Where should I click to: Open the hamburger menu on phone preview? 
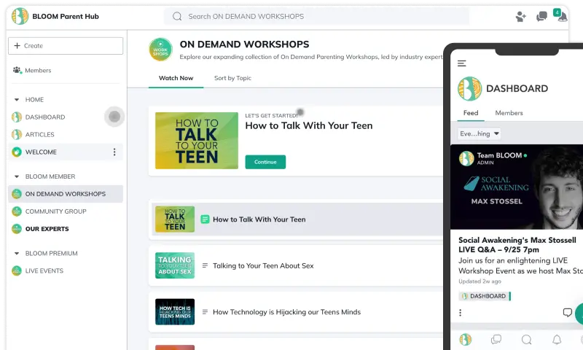[461, 63]
